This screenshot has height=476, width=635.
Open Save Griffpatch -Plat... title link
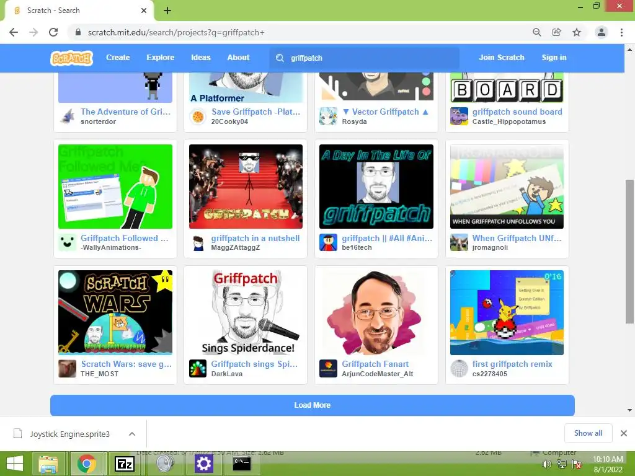point(256,112)
